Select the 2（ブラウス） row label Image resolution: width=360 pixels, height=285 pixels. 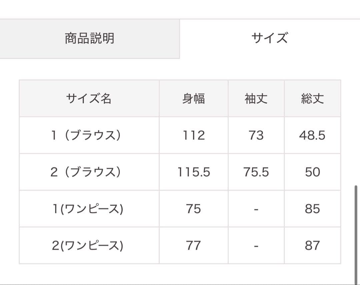[x=86, y=172]
